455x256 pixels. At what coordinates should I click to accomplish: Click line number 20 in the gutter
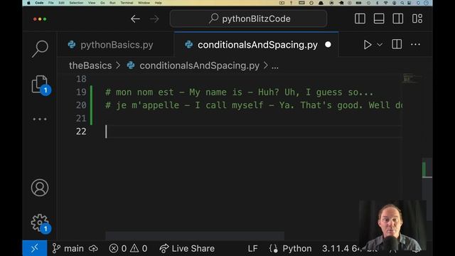coord(81,105)
